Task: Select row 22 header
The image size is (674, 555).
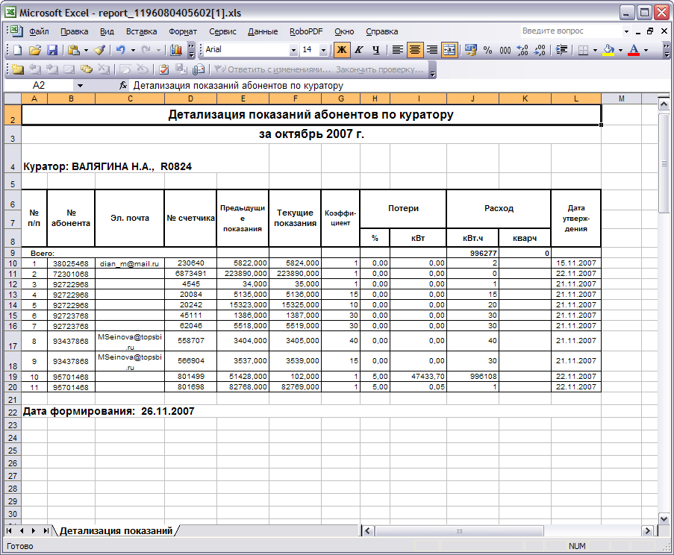Action: pyautogui.click(x=13, y=413)
